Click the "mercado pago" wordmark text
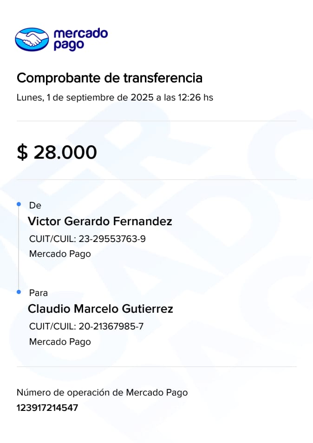The image size is (313, 443). pos(80,39)
